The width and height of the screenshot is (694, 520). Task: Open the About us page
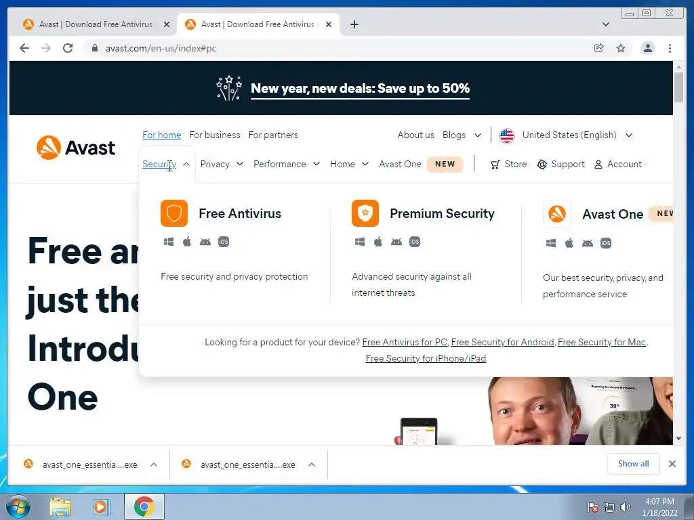point(415,135)
